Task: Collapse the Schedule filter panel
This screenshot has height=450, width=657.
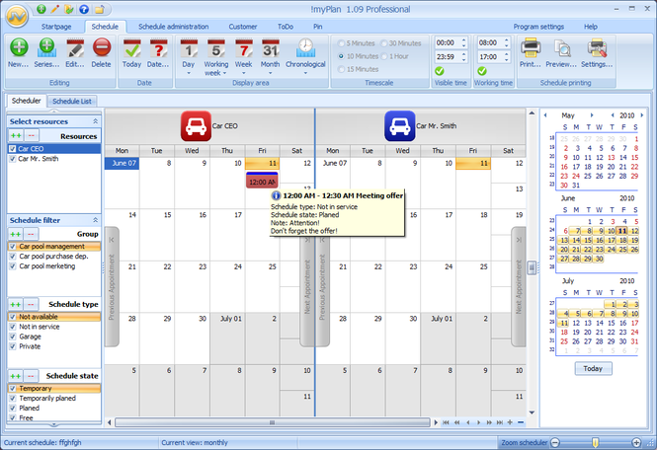Action: (x=95, y=220)
